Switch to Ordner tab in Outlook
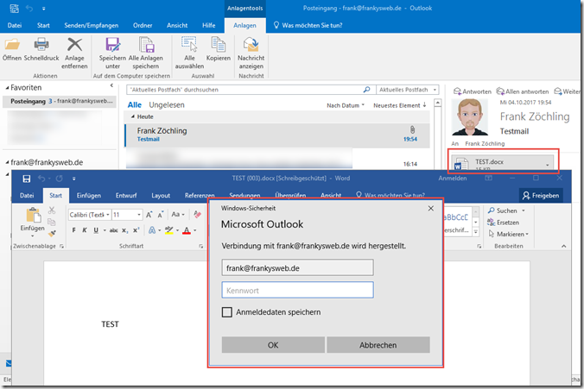This screenshot has width=584, height=389. [143, 25]
